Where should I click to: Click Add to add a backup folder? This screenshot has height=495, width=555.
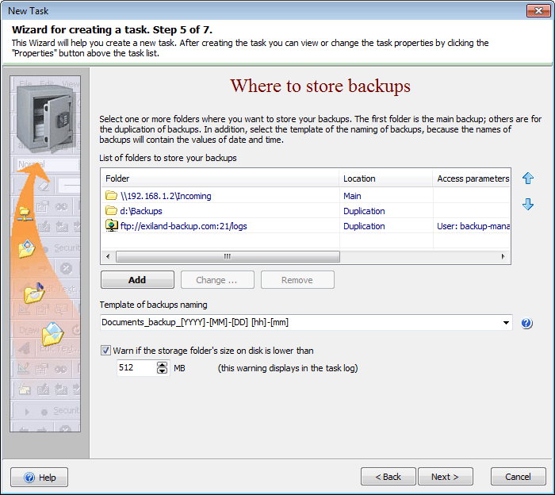click(x=137, y=280)
